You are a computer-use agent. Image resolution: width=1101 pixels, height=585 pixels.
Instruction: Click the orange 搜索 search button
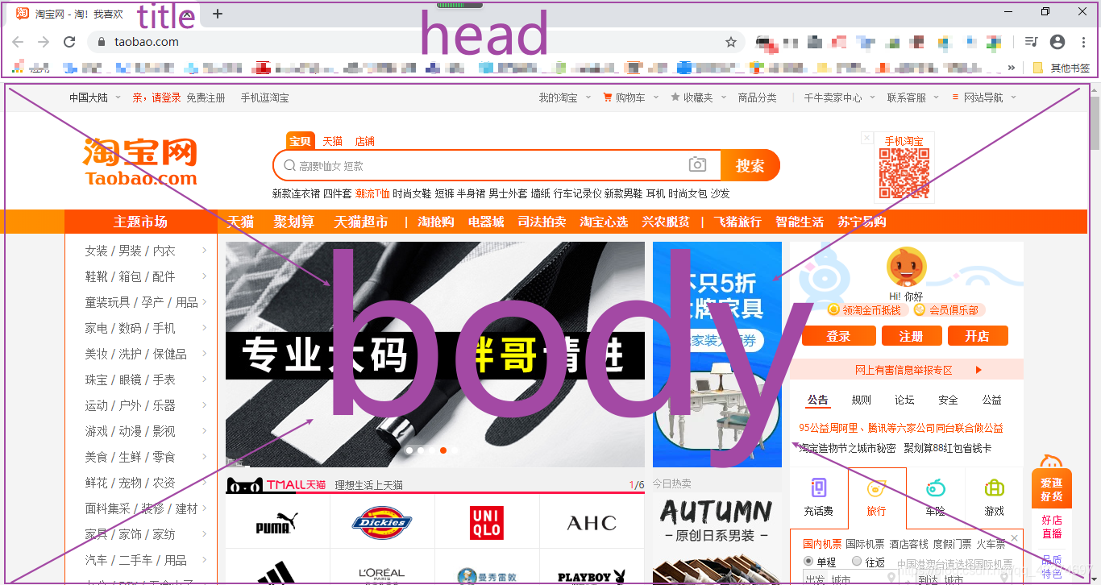[x=750, y=165]
